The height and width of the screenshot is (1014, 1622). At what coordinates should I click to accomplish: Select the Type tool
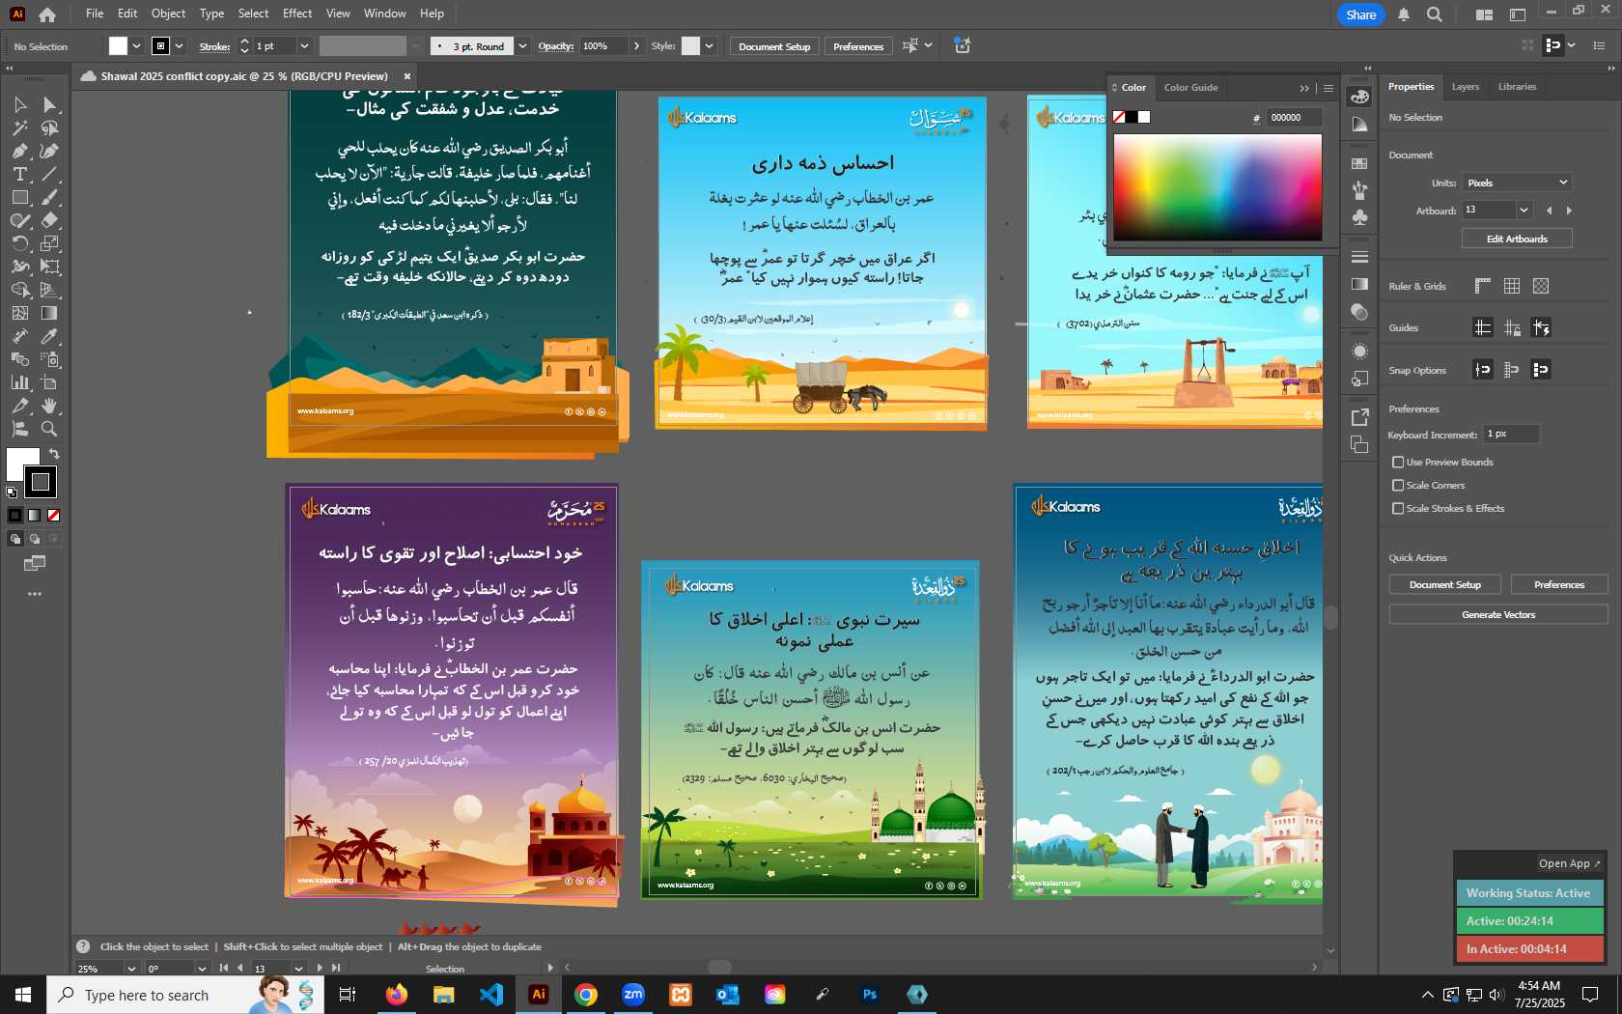(x=19, y=174)
